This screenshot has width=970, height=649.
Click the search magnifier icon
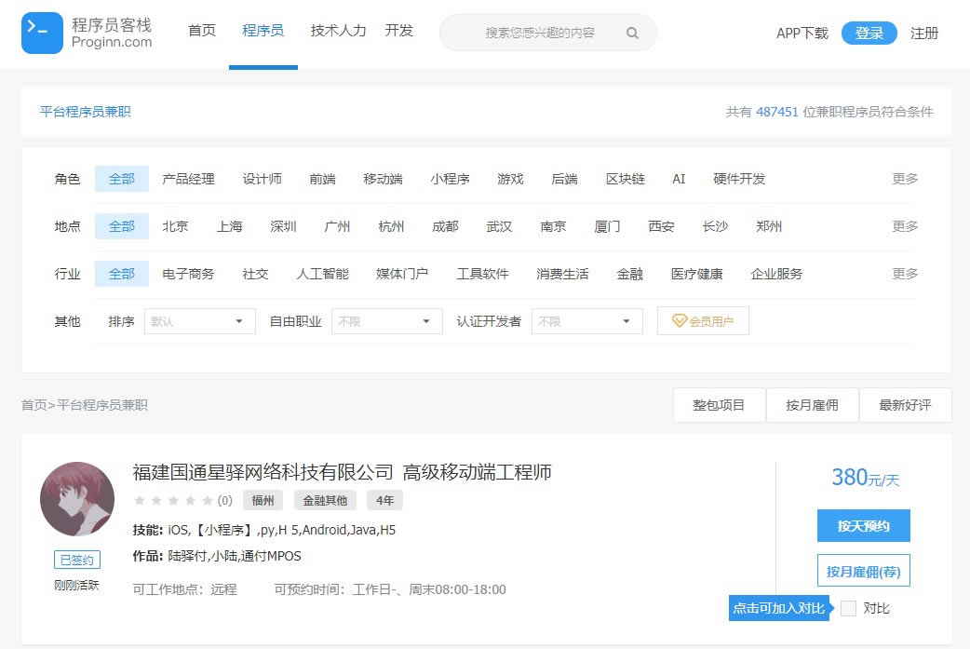[633, 33]
